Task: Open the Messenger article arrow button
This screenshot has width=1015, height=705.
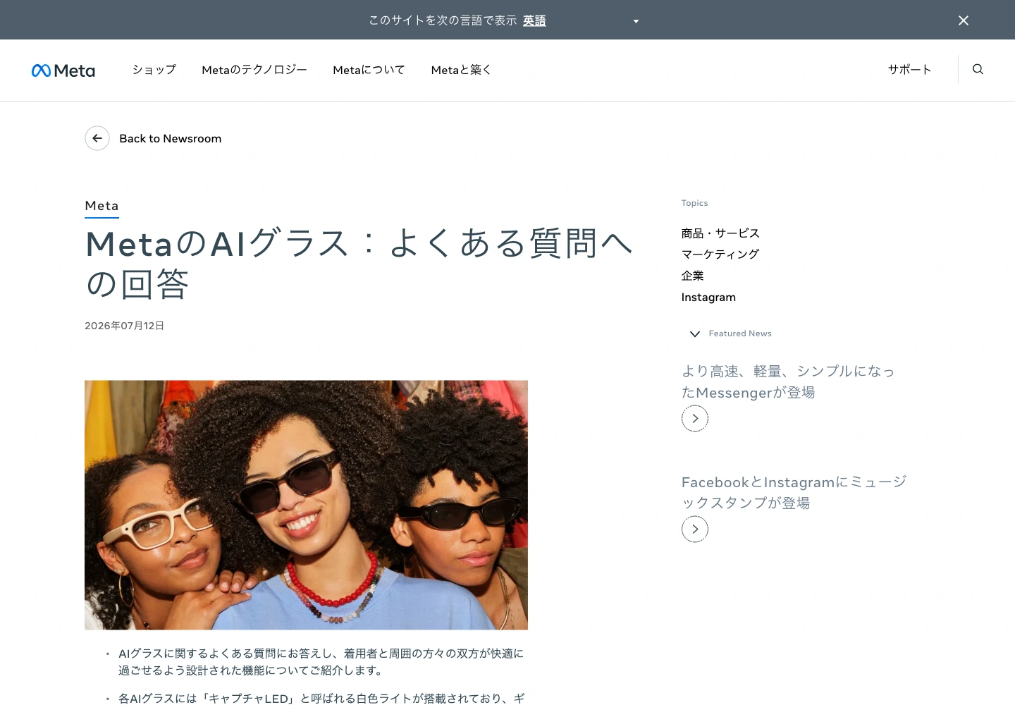Action: point(695,419)
